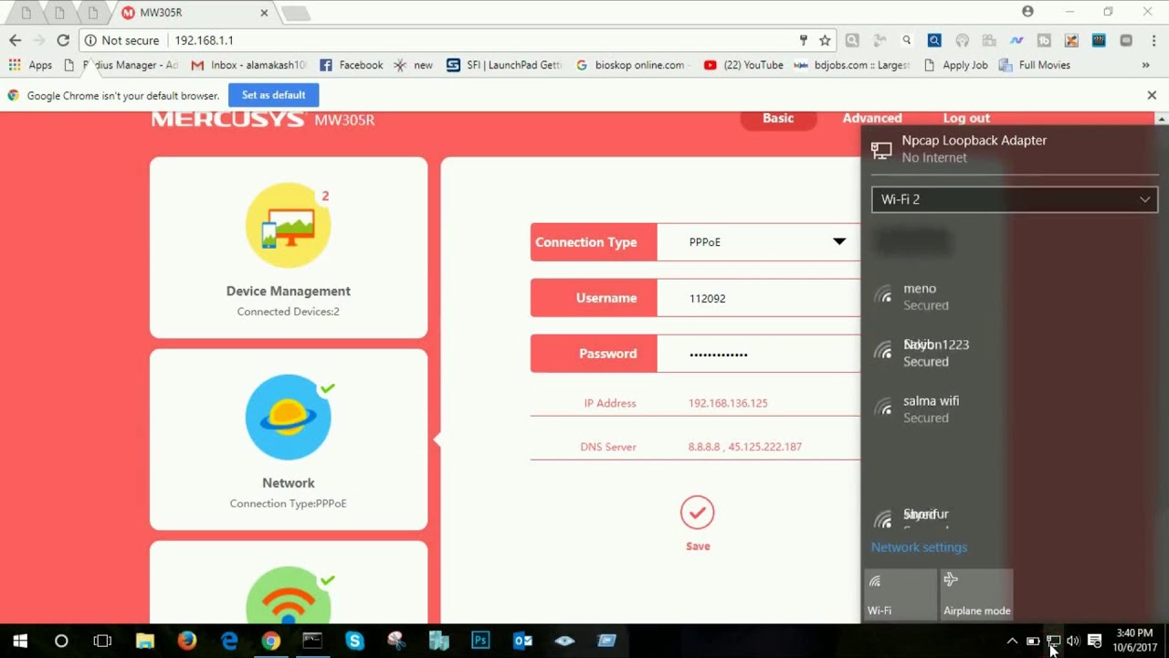Click the address bar URL

(x=205, y=40)
